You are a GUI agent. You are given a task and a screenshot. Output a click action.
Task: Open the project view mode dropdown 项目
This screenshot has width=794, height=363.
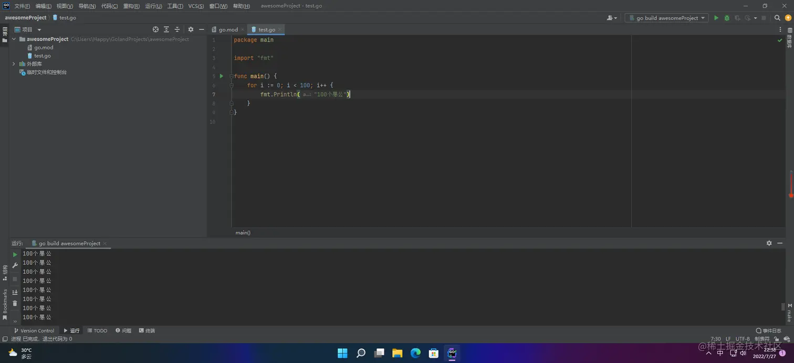(x=28, y=29)
